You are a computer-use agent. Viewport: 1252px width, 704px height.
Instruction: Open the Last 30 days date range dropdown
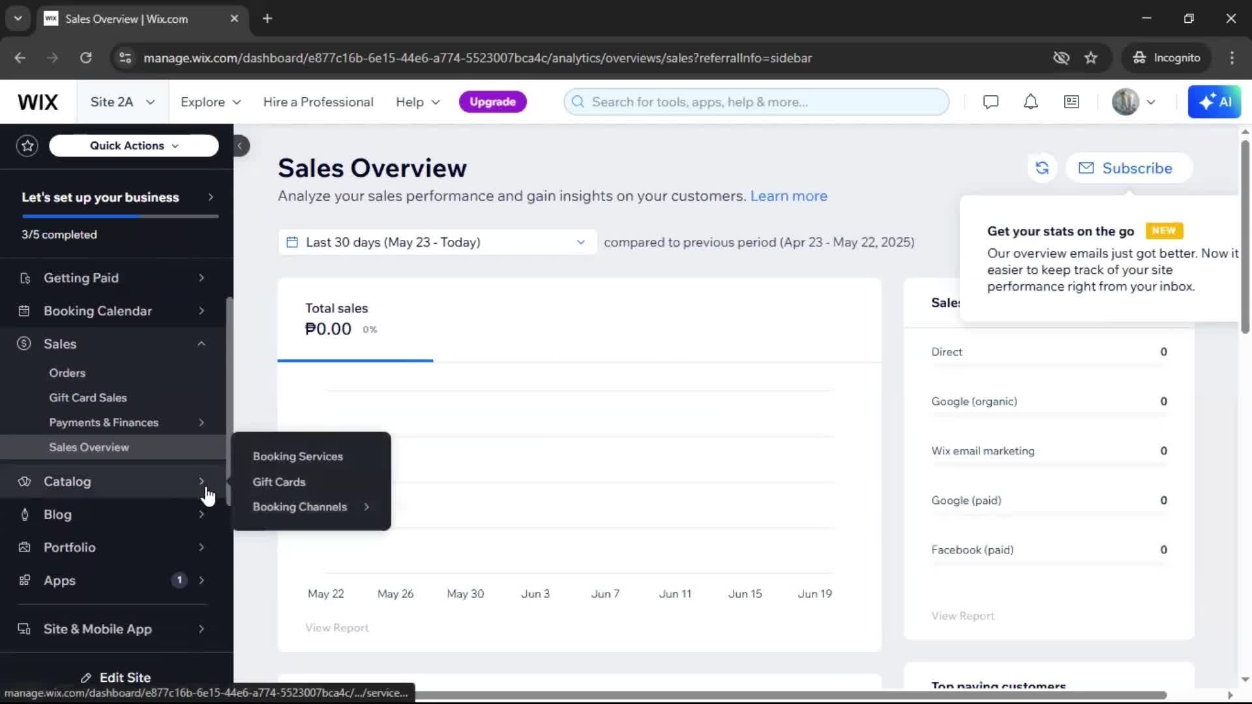pyautogui.click(x=437, y=242)
